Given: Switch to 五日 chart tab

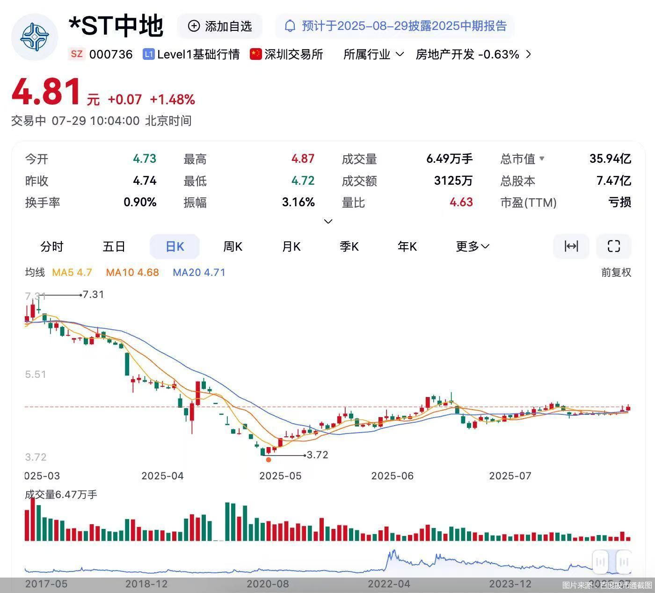Looking at the screenshot, I should [x=114, y=246].
